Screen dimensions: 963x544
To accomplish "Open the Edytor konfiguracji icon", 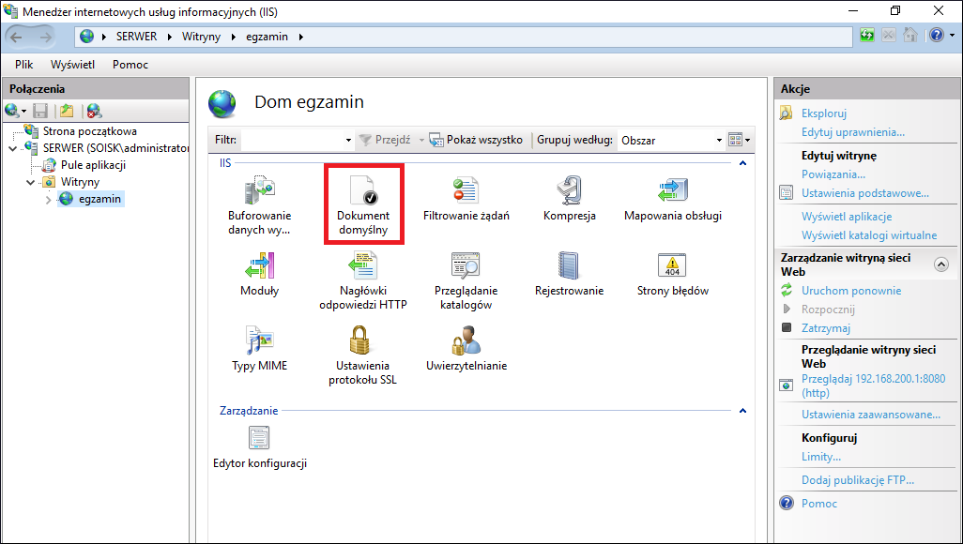I will [259, 438].
